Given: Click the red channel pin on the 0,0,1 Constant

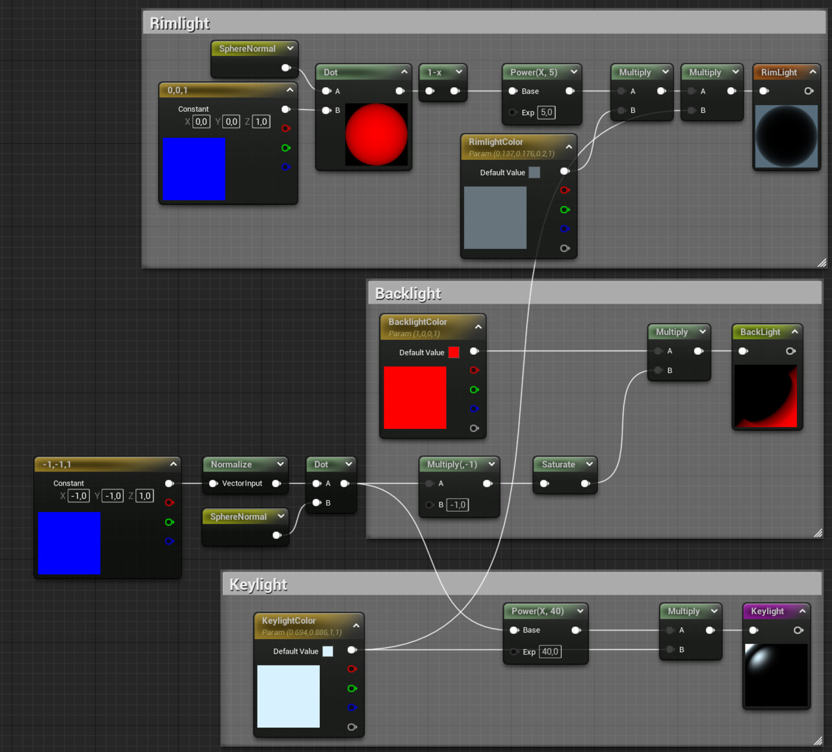Looking at the screenshot, I should [x=286, y=129].
